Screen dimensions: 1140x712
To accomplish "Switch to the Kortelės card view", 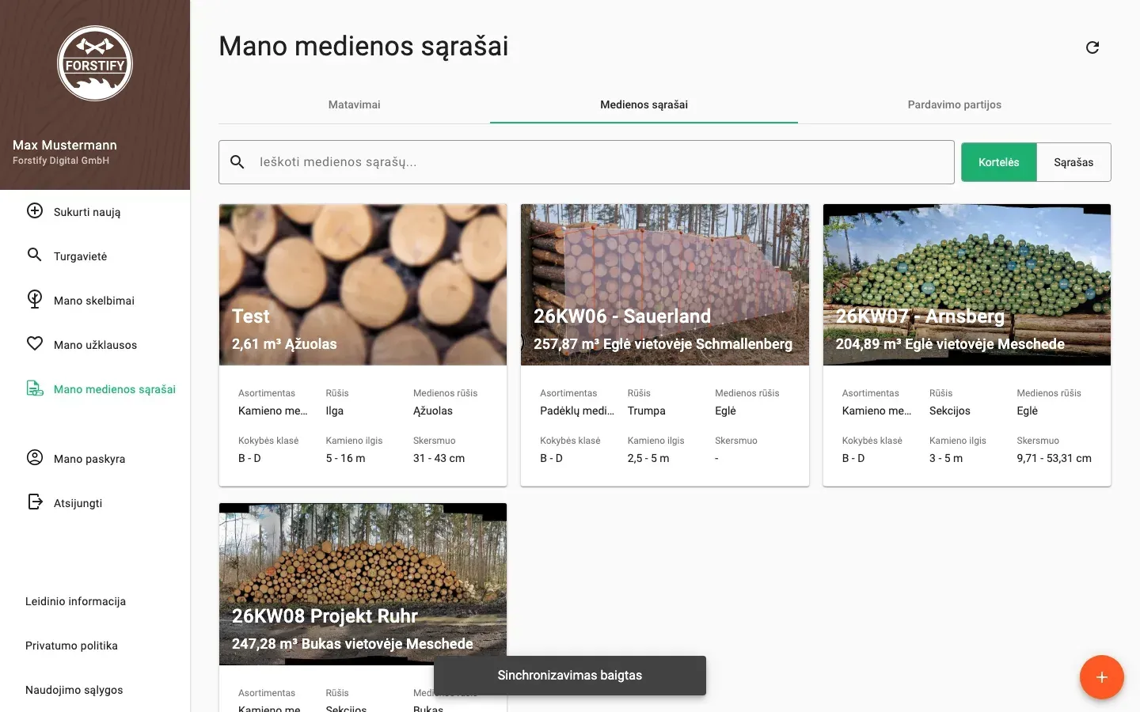I will [998, 162].
